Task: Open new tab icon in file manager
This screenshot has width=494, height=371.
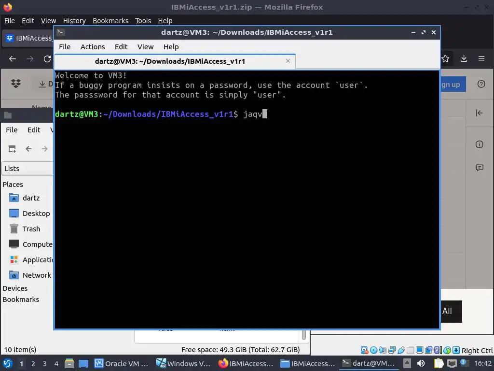Action: coord(12,149)
